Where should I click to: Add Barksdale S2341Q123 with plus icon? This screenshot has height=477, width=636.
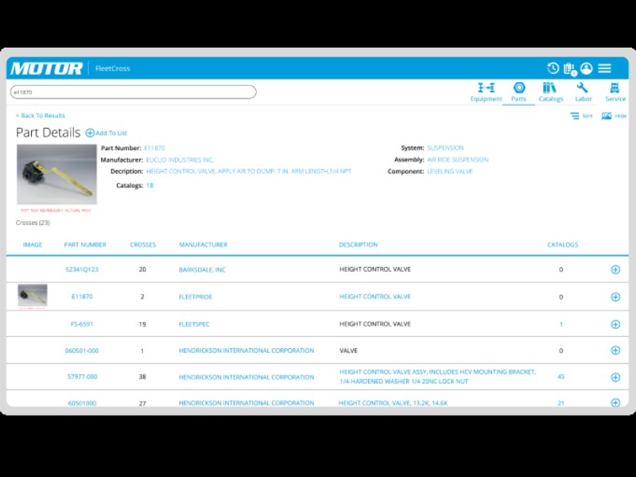(x=615, y=270)
